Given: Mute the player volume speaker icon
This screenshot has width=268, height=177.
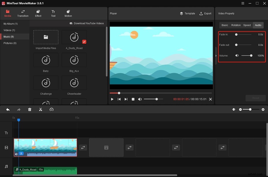Looking at the screenshot, I should tap(140, 99).
